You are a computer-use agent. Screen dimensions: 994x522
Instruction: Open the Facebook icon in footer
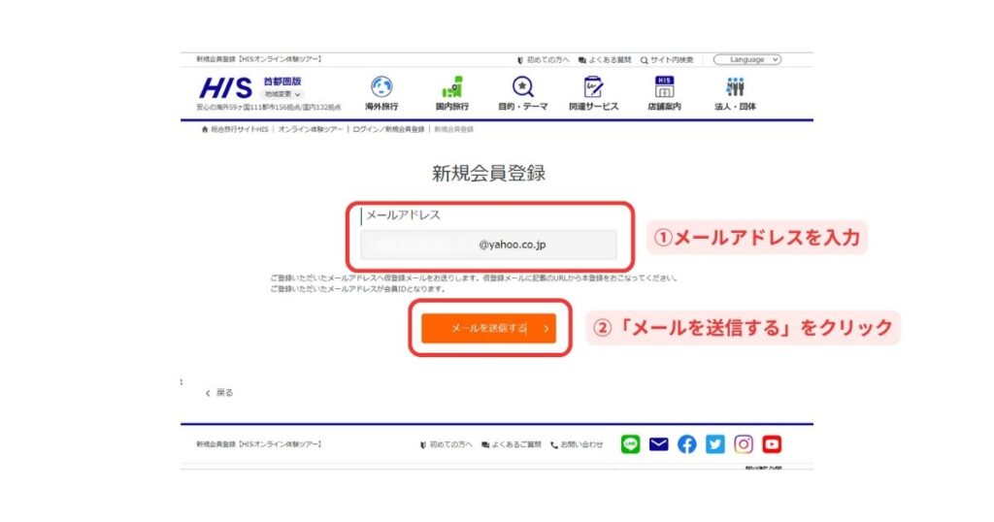[x=686, y=444]
